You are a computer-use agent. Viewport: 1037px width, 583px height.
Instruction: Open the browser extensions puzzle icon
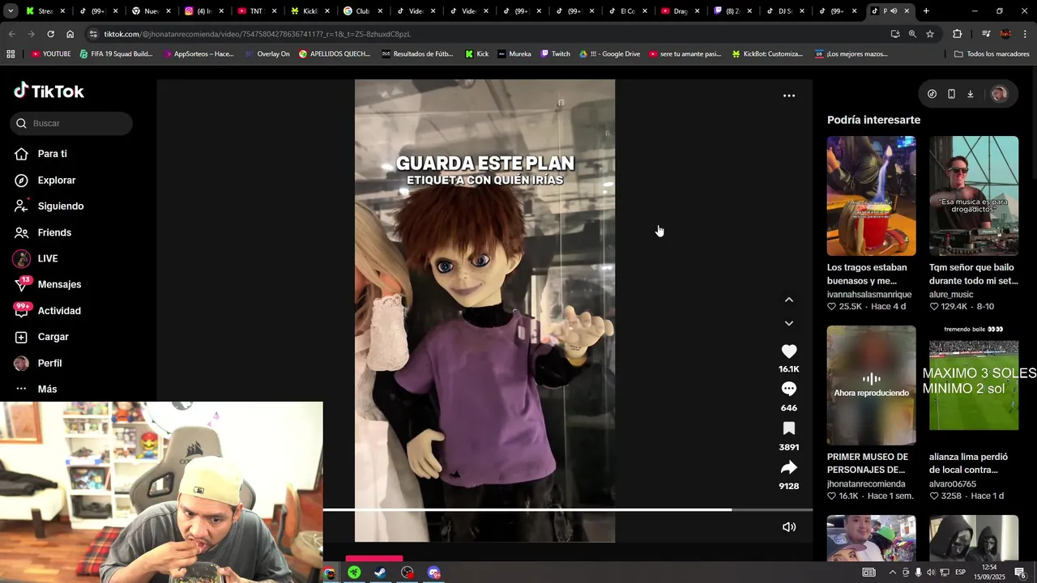(x=957, y=34)
